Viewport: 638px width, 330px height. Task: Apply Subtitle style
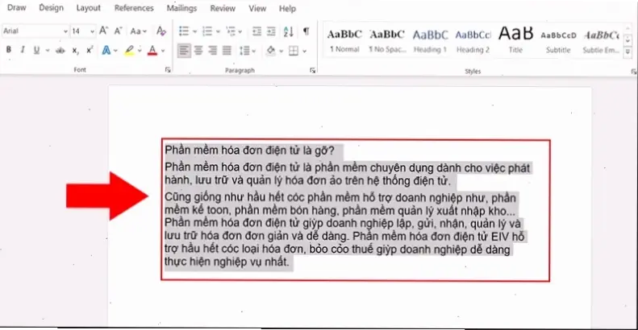pyautogui.click(x=558, y=40)
